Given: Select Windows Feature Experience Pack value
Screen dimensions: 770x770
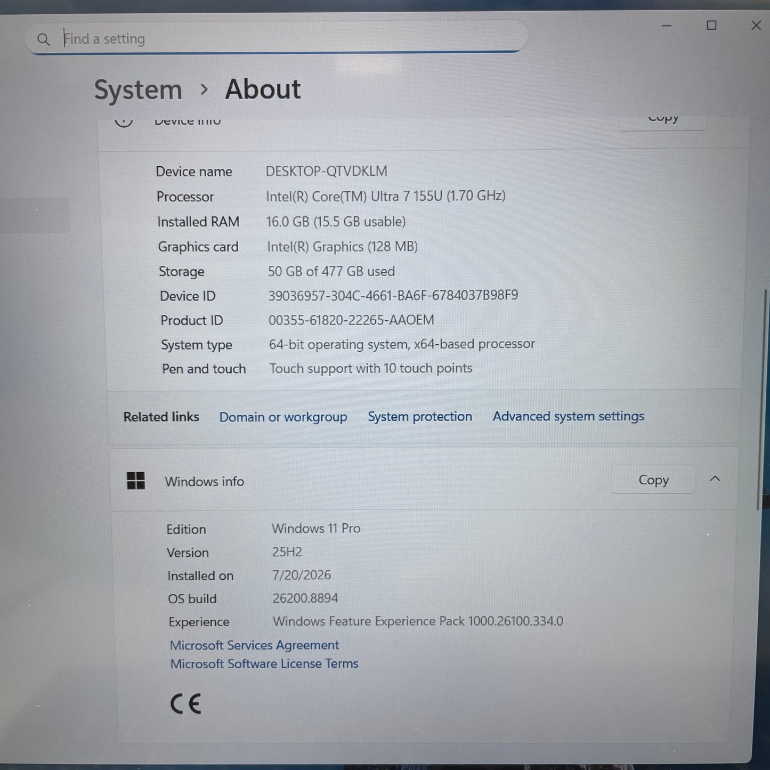Looking at the screenshot, I should (418, 621).
